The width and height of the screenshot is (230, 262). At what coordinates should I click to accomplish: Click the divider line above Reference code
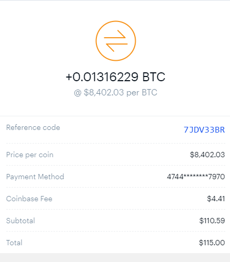115,116
